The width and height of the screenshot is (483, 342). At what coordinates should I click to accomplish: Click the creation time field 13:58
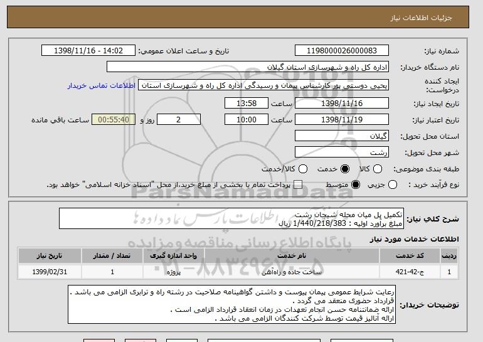point(247,103)
